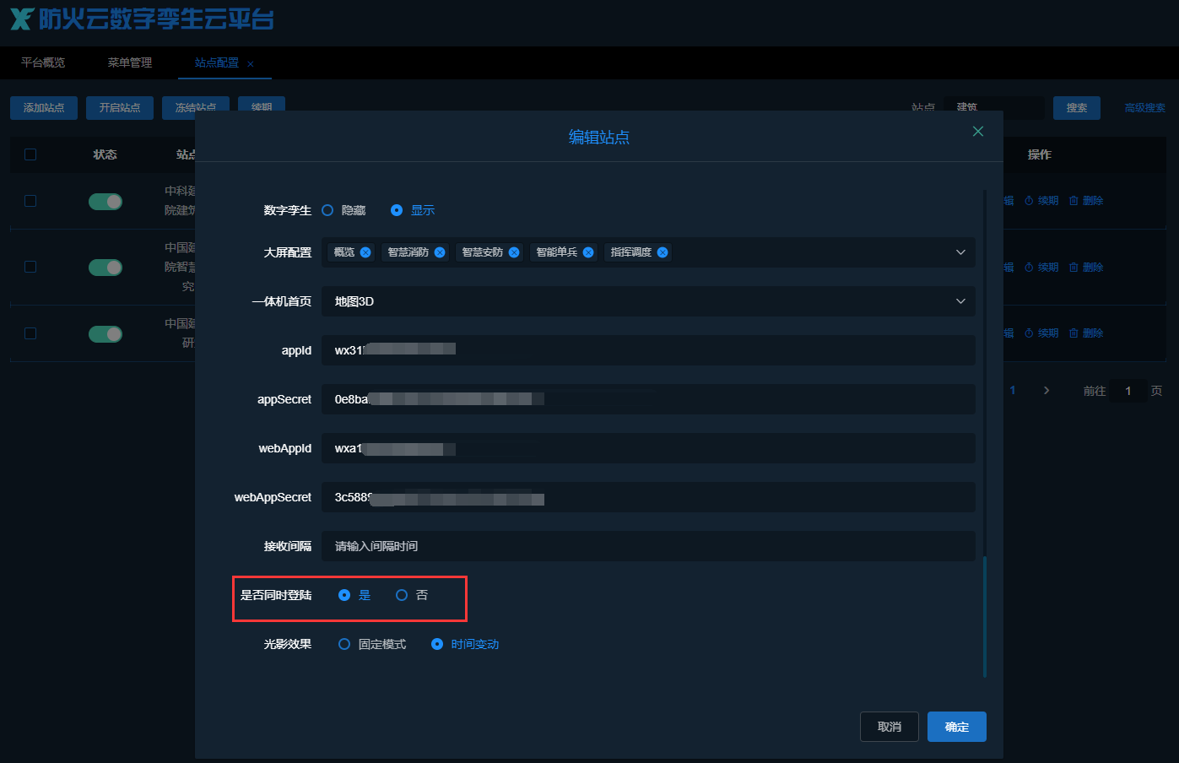
Task: Open 高级搜索 link
Action: pyautogui.click(x=1144, y=108)
